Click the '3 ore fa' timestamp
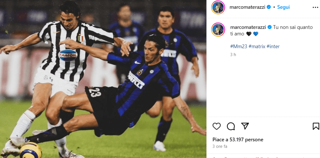Viewport: 320px width, 158px height. pyautogui.click(x=220, y=146)
